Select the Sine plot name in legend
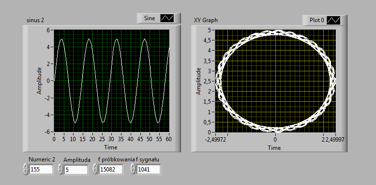 [150, 18]
